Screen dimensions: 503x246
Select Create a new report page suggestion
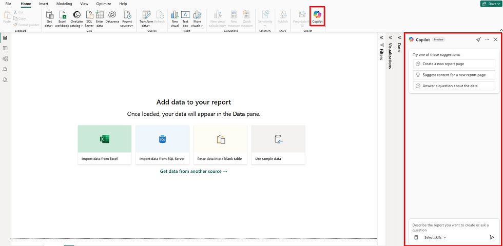coord(454,64)
